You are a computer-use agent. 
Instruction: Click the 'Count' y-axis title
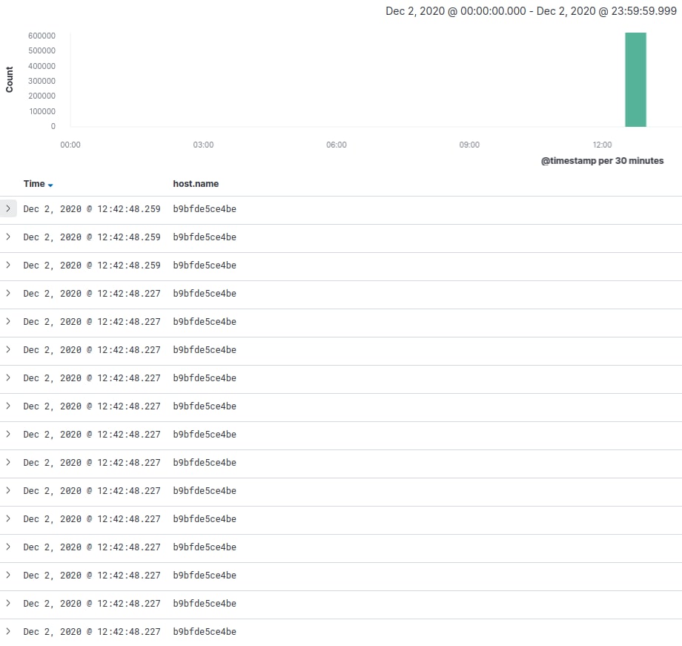pyautogui.click(x=9, y=79)
